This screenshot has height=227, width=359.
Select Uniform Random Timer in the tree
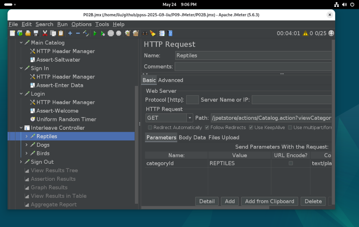(66, 119)
